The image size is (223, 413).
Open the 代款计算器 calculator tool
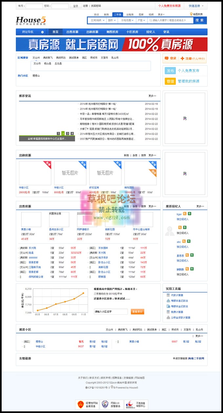tap(177, 295)
